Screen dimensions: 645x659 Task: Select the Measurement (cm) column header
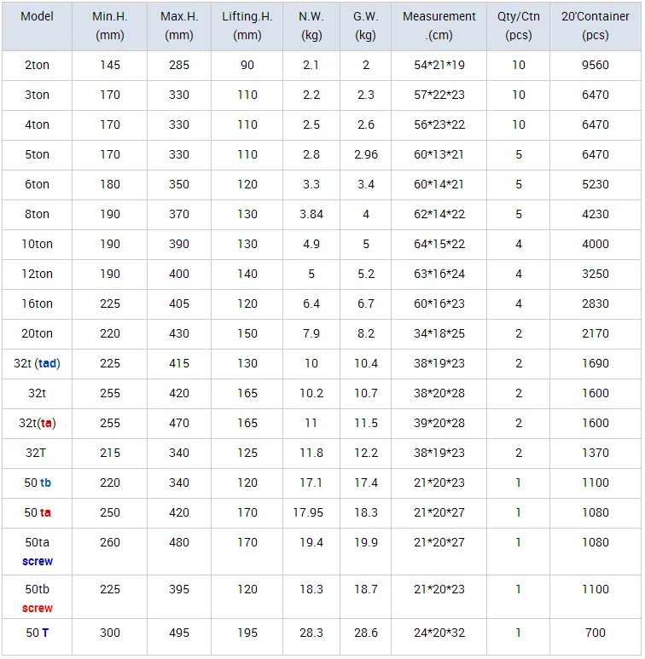click(x=439, y=26)
